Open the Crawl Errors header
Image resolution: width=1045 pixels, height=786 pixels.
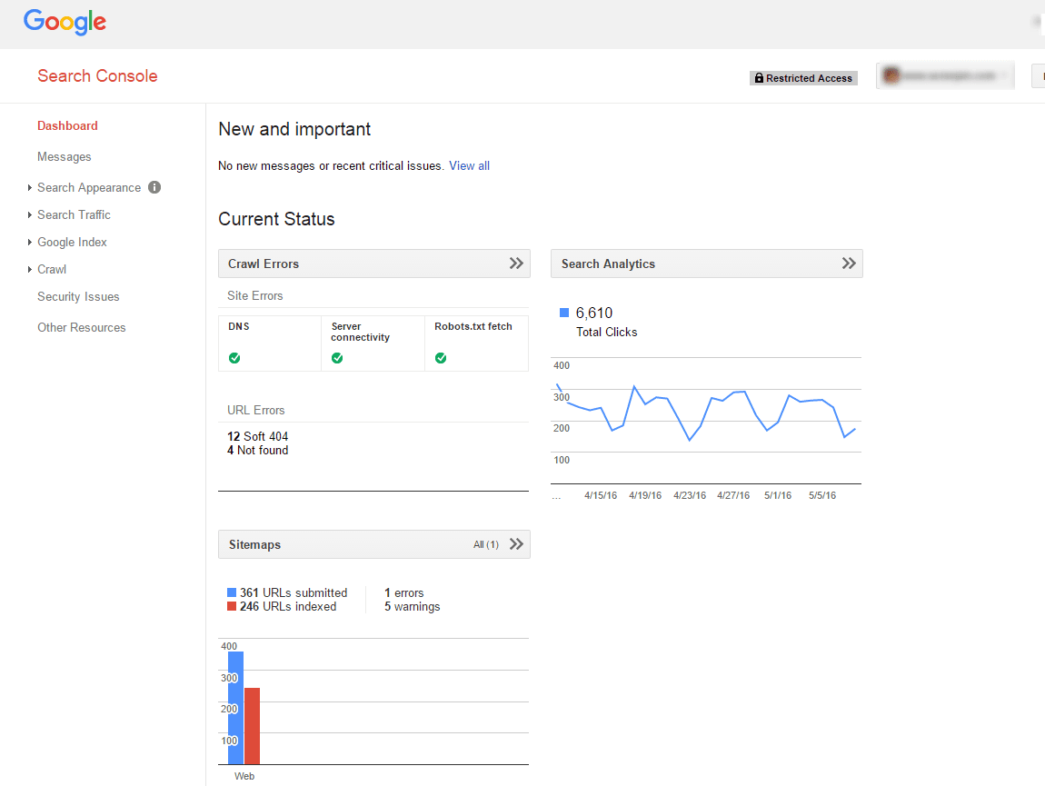[x=373, y=264]
